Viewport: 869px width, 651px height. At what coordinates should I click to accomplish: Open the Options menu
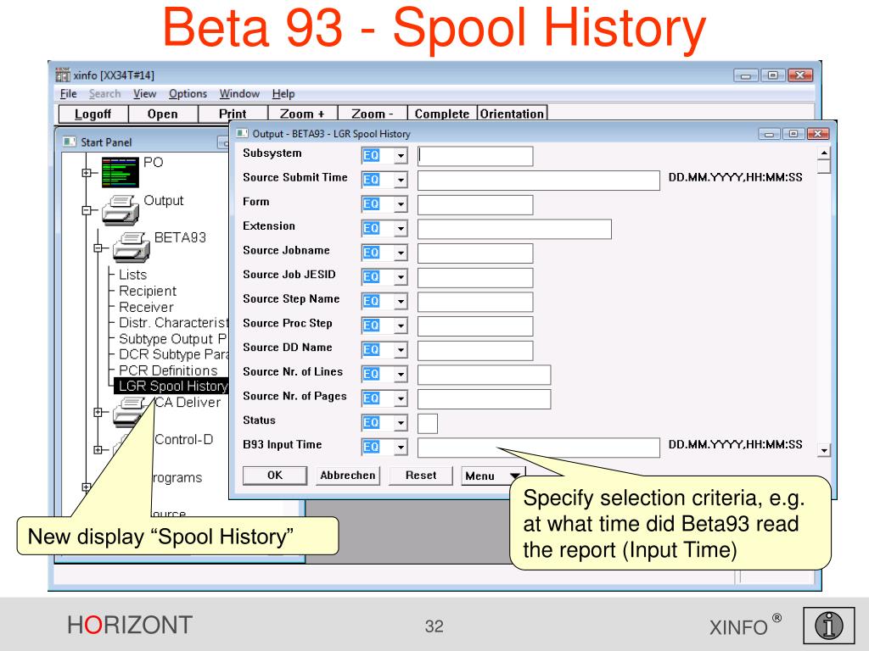[x=188, y=93]
